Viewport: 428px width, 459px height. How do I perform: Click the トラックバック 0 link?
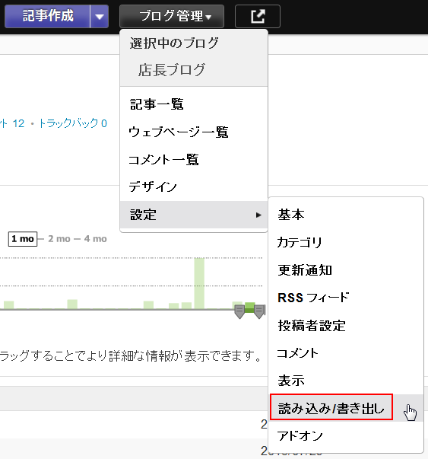73,123
